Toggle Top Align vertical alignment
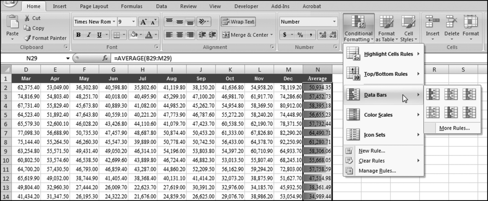 coord(169,22)
